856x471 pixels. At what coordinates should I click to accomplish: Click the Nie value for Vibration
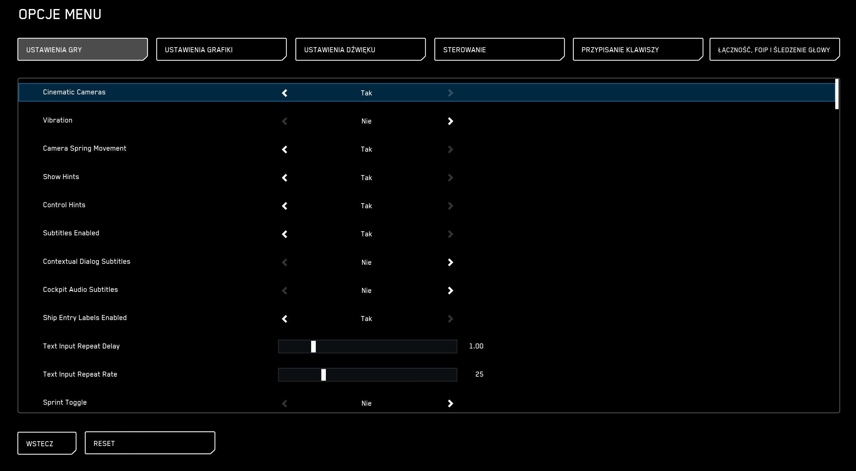coord(366,121)
